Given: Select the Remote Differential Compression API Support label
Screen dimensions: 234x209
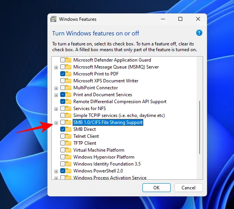Looking at the screenshot, I should click(120, 102).
